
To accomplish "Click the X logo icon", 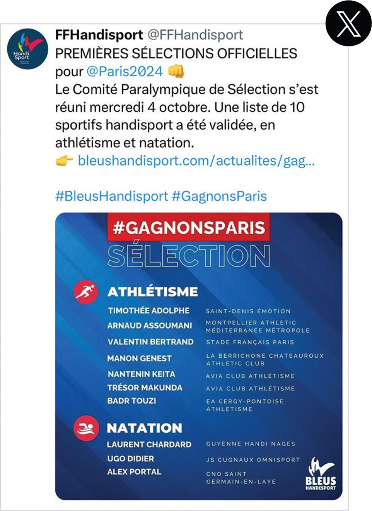I will [x=348, y=23].
